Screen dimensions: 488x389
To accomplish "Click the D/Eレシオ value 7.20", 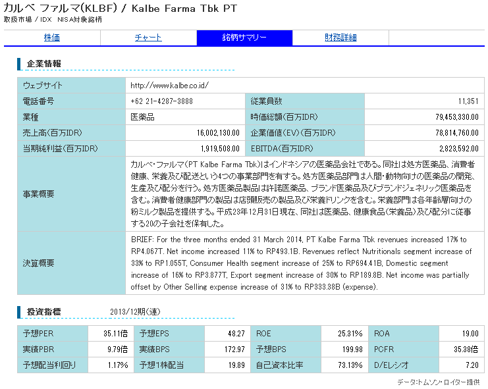I will 472,366.
